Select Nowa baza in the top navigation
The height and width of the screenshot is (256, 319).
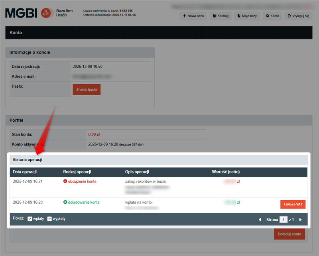click(193, 16)
